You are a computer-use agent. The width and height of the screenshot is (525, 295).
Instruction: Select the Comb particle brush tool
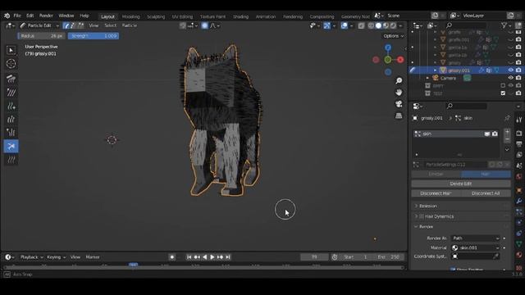click(x=11, y=79)
